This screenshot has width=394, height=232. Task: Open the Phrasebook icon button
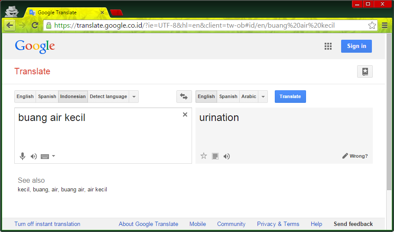tap(365, 72)
